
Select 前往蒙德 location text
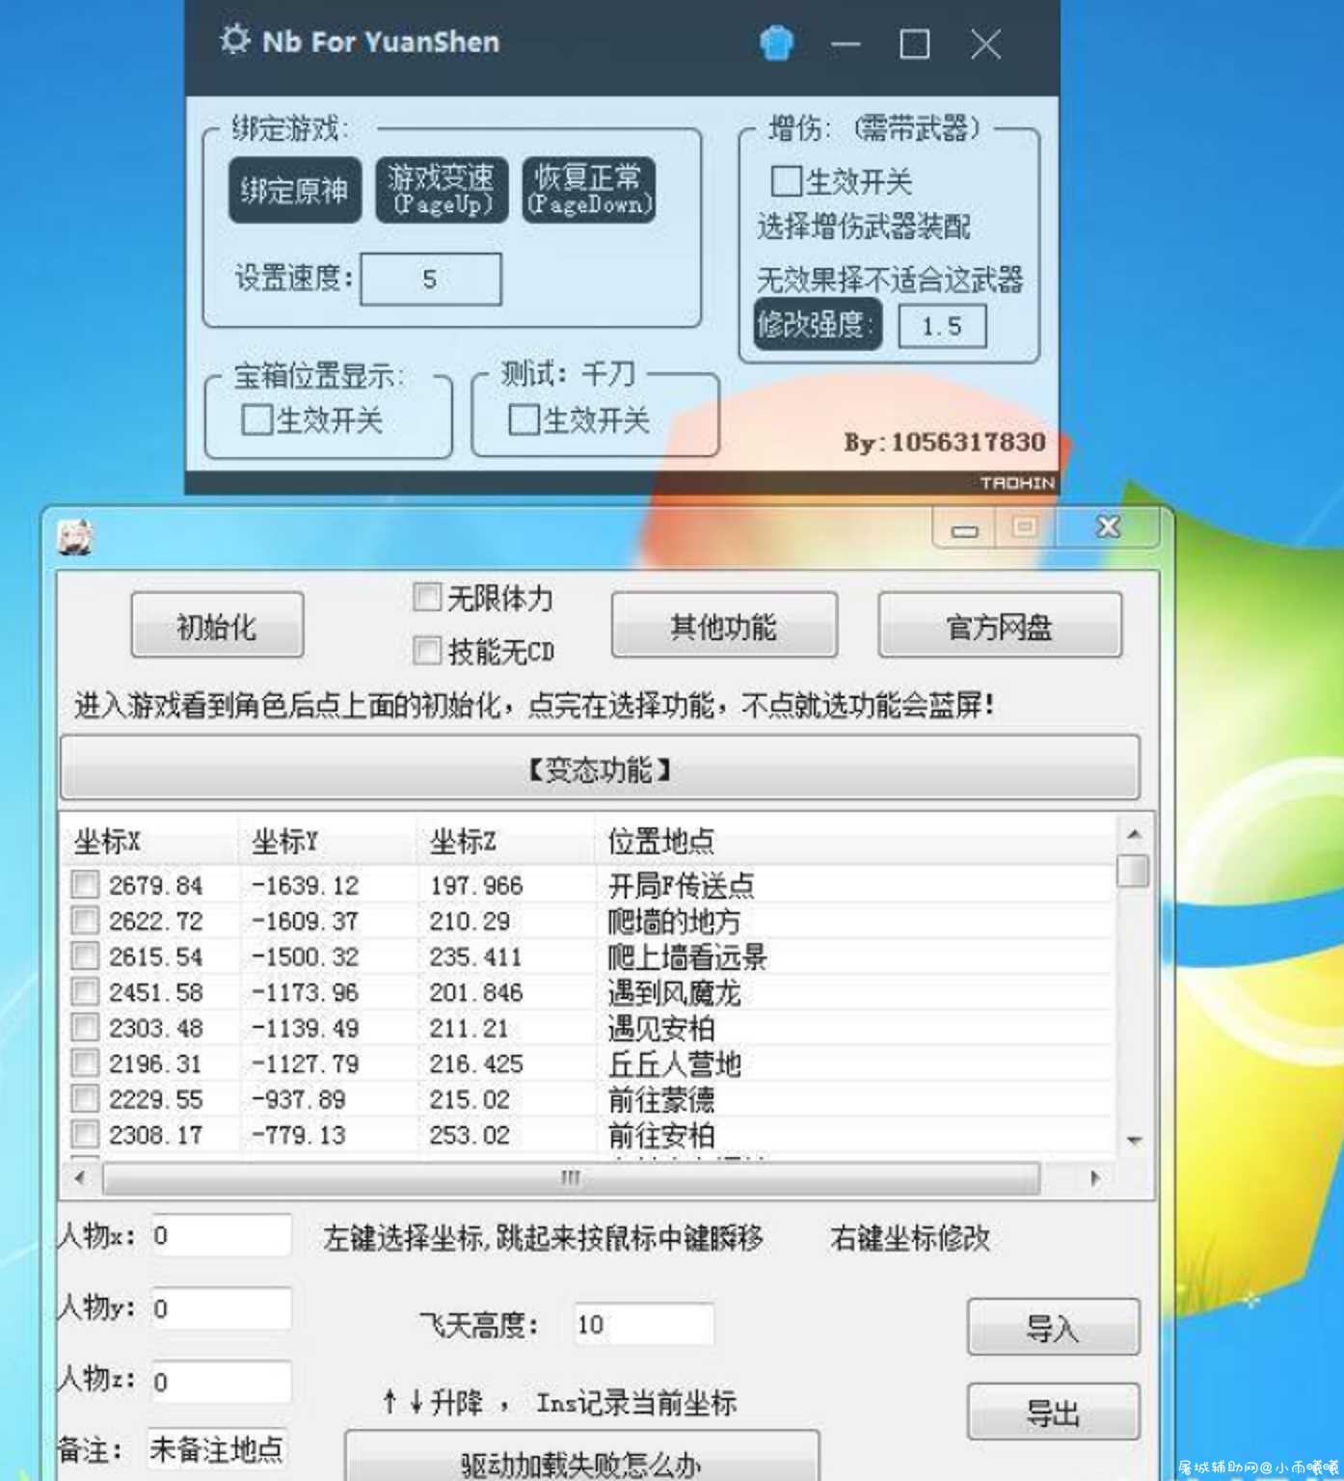661,1099
